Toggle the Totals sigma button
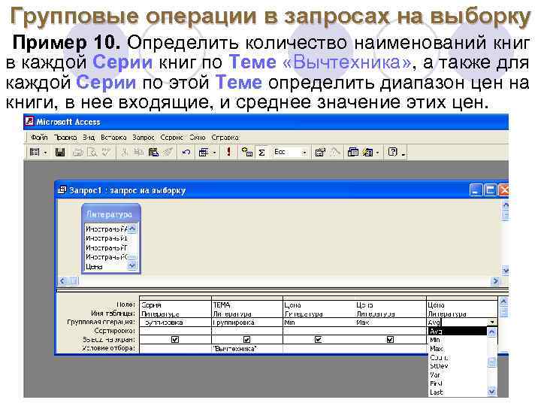Image resolution: width=541 pixels, height=406 pixels. 262,152
